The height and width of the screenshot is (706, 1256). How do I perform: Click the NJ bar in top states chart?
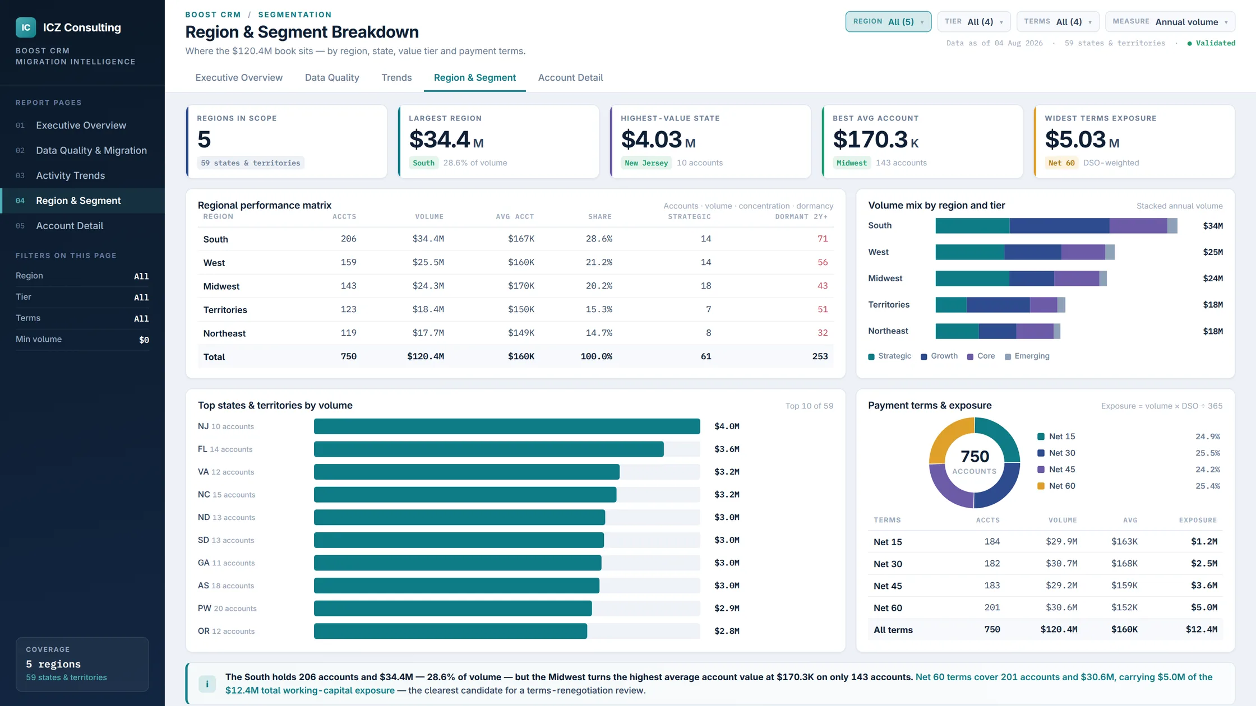pos(507,426)
